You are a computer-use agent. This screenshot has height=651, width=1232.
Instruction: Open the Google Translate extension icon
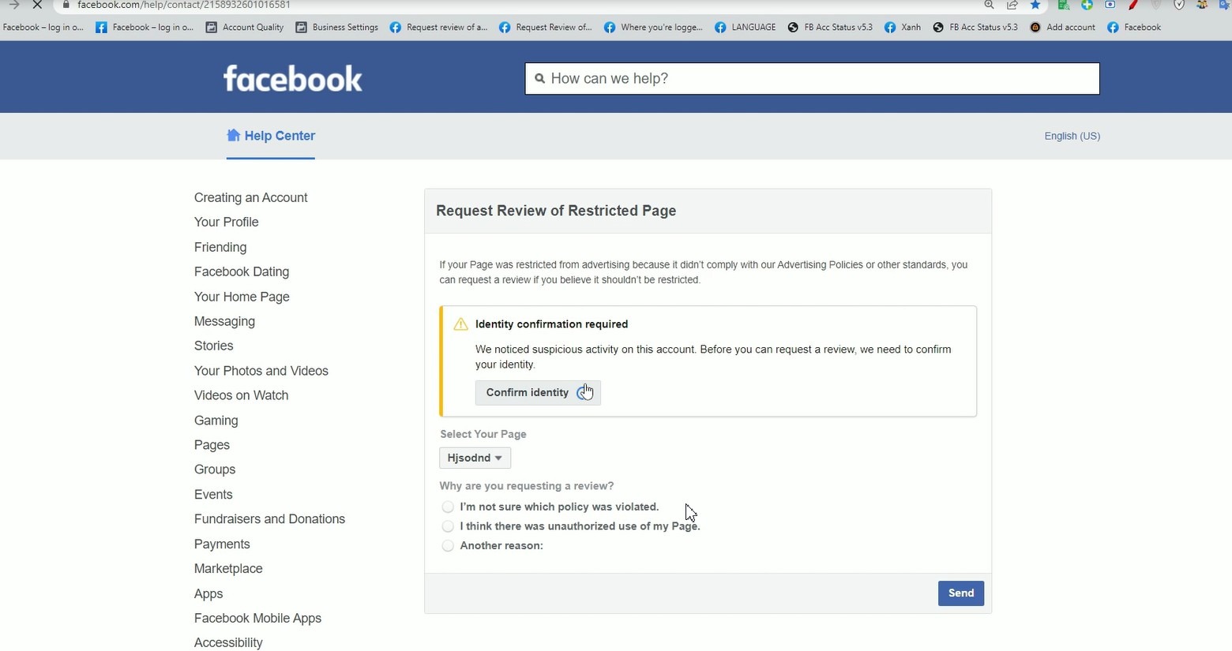1224,5
